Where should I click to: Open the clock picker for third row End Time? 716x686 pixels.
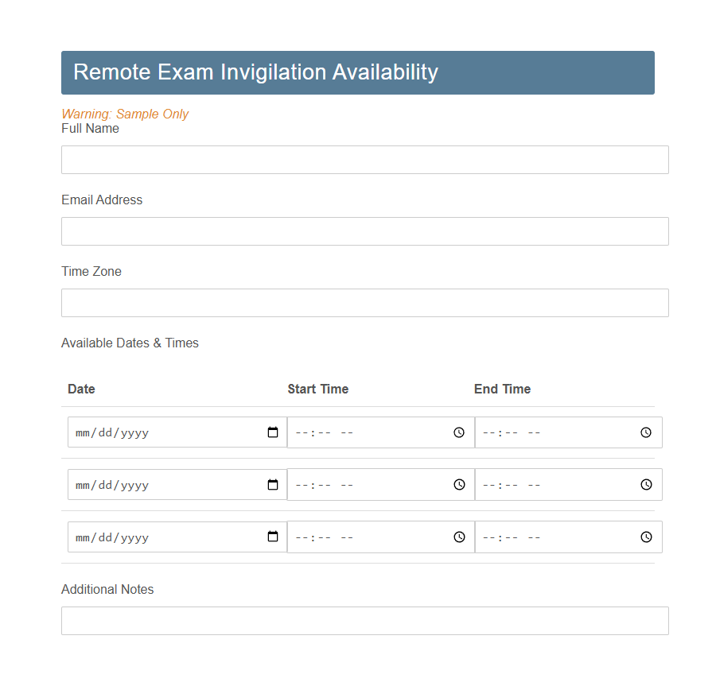[645, 537]
